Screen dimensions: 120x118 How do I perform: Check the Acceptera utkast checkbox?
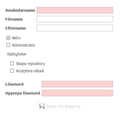(x=12, y=71)
